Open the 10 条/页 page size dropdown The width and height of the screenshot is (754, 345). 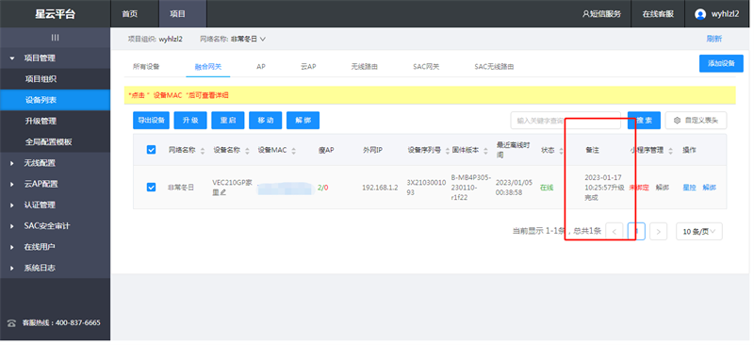[699, 232]
